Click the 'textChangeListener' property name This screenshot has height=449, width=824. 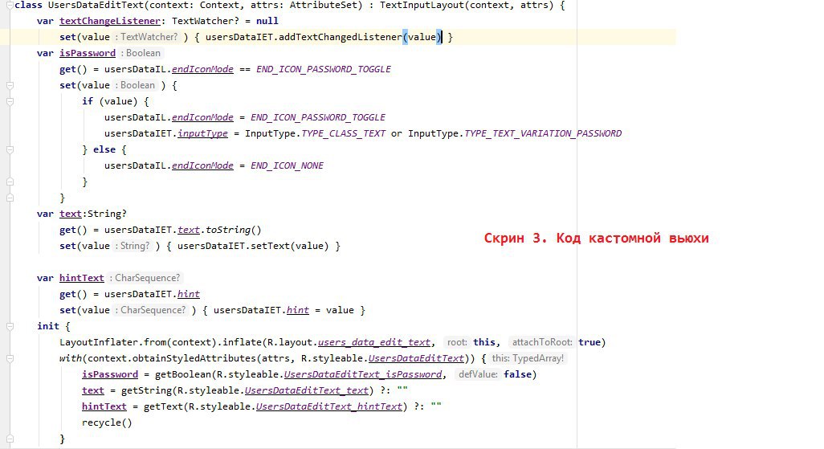(110, 21)
